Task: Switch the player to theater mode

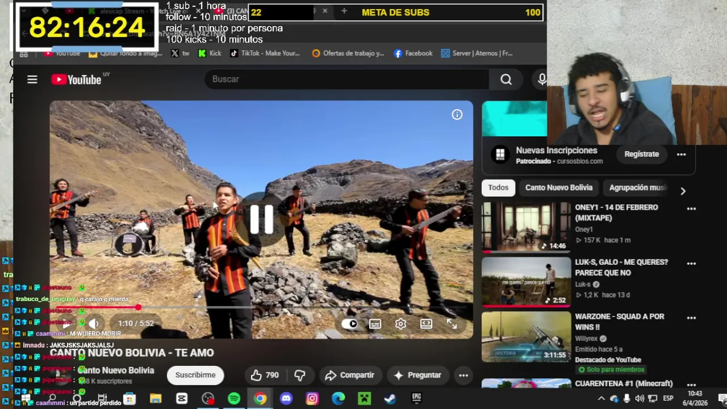Action: tap(426, 324)
